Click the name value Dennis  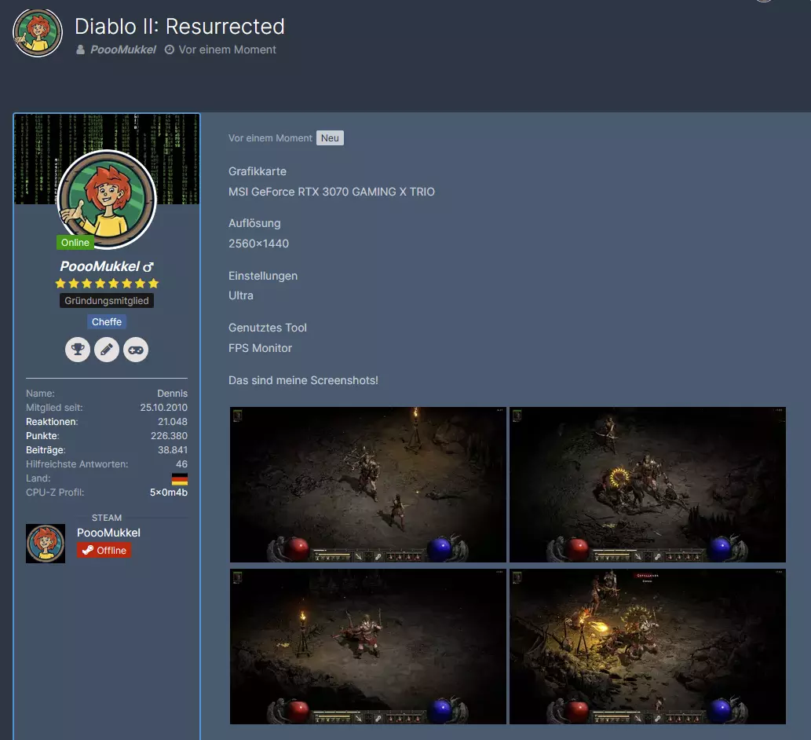(172, 394)
